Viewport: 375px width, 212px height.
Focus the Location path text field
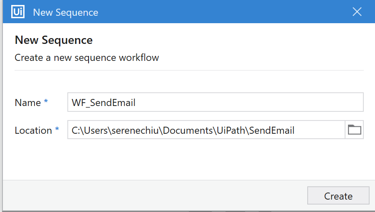[206, 130]
